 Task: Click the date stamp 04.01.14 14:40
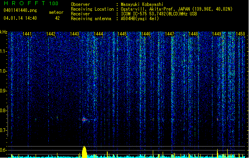tap(20, 18)
